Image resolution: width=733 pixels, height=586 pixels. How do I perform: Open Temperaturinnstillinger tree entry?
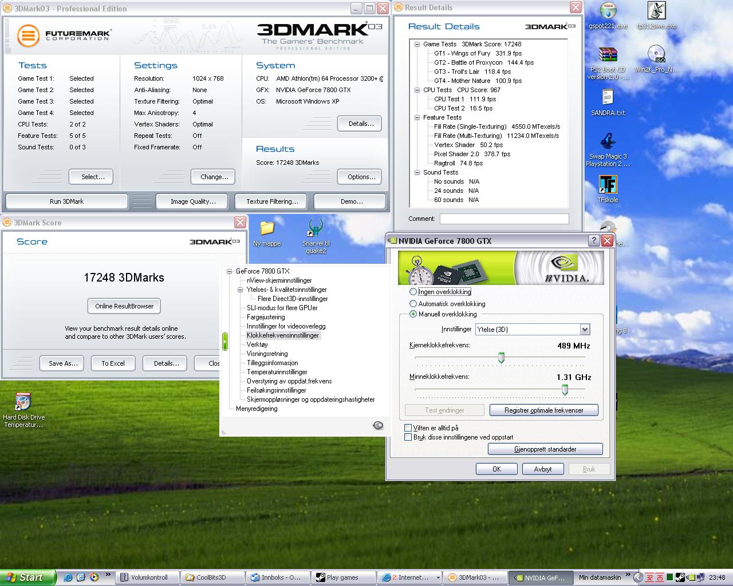pos(277,372)
